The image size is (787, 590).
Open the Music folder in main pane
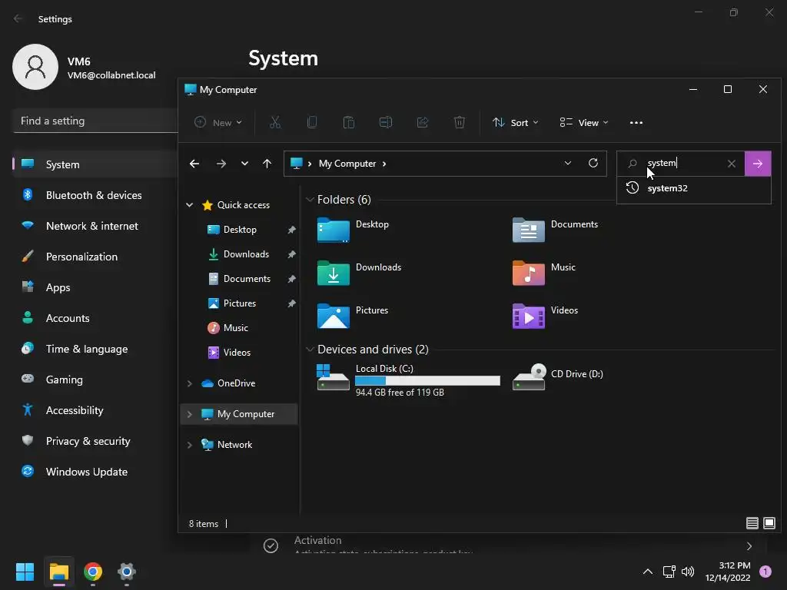529,273
